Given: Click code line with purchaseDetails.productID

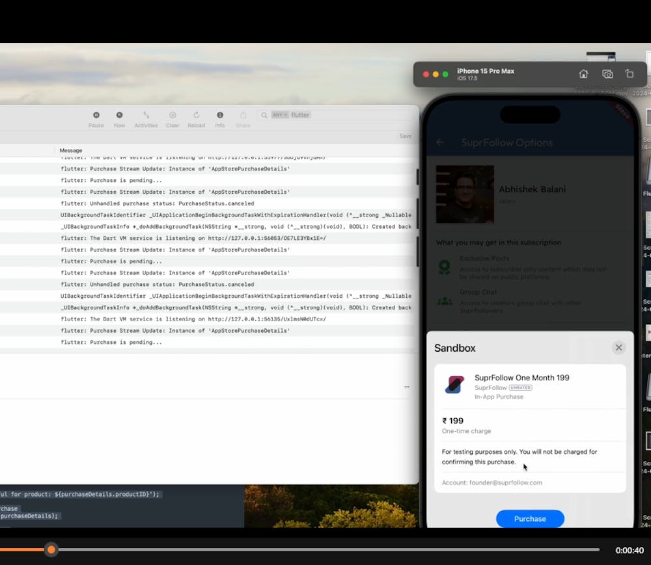Looking at the screenshot, I should pyautogui.click(x=79, y=494).
